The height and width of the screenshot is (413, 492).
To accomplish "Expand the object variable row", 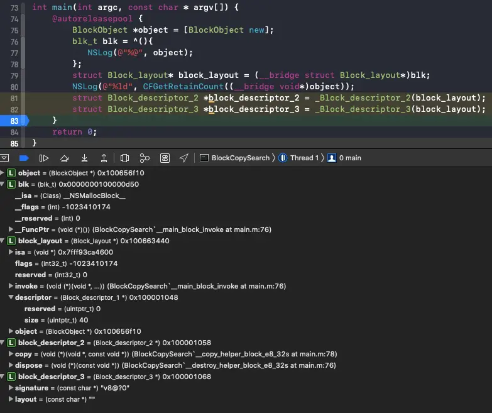I will (x=2, y=173).
